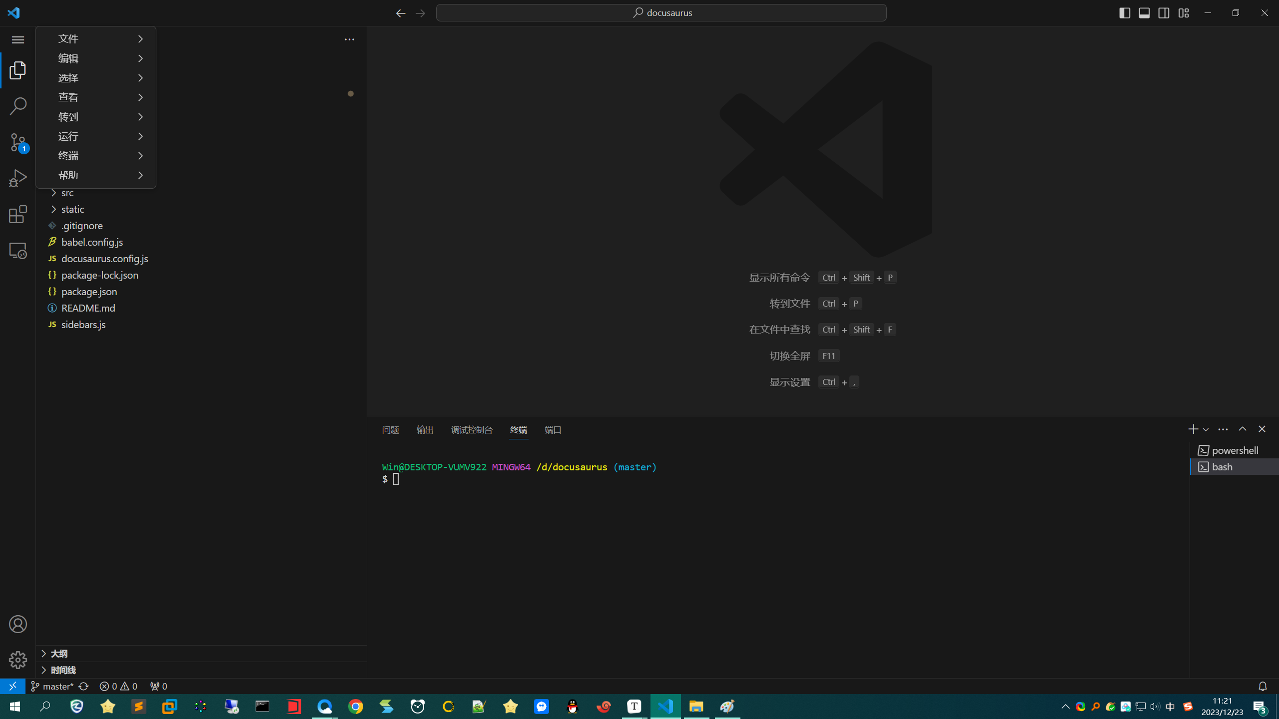Open the 终端 menu entry

coord(96,156)
